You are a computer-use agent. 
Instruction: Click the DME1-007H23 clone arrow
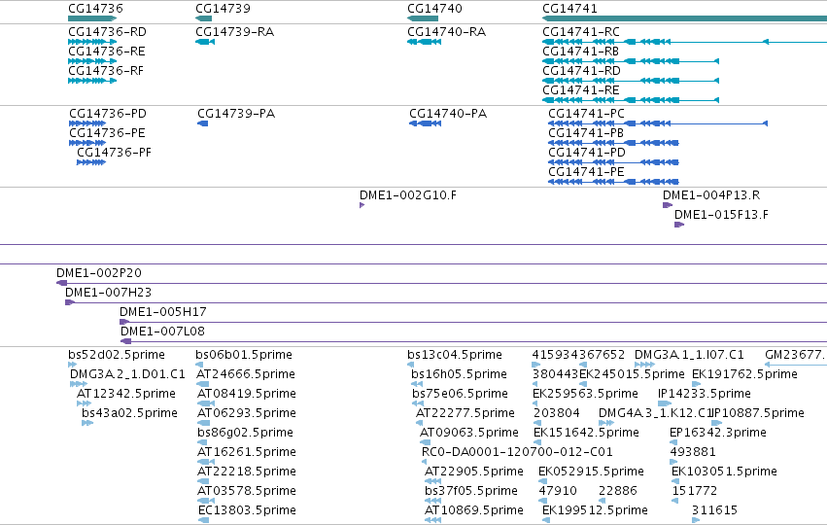70,303
